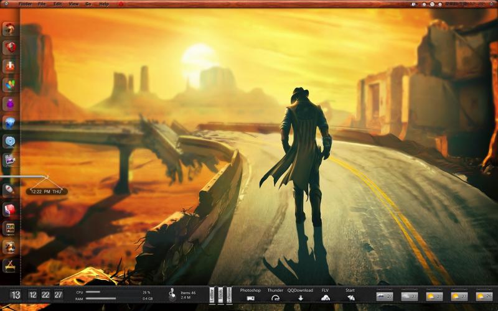Open the Finder menu
Viewport: 498px width, 311px height.
[x=26, y=4]
